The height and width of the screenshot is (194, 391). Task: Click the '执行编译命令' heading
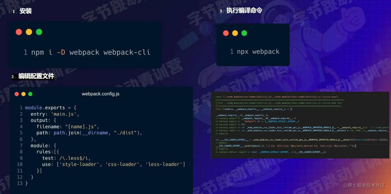(x=244, y=11)
